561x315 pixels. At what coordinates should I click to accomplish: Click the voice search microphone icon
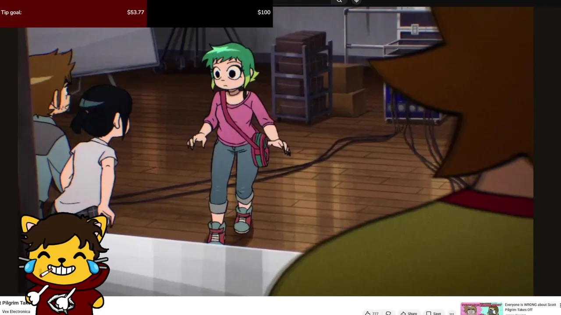(356, 1)
